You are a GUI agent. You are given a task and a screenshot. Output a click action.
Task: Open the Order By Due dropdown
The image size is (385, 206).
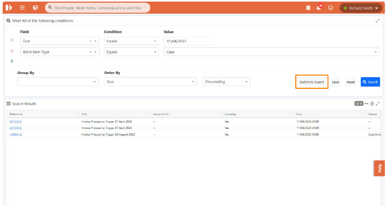(x=150, y=82)
